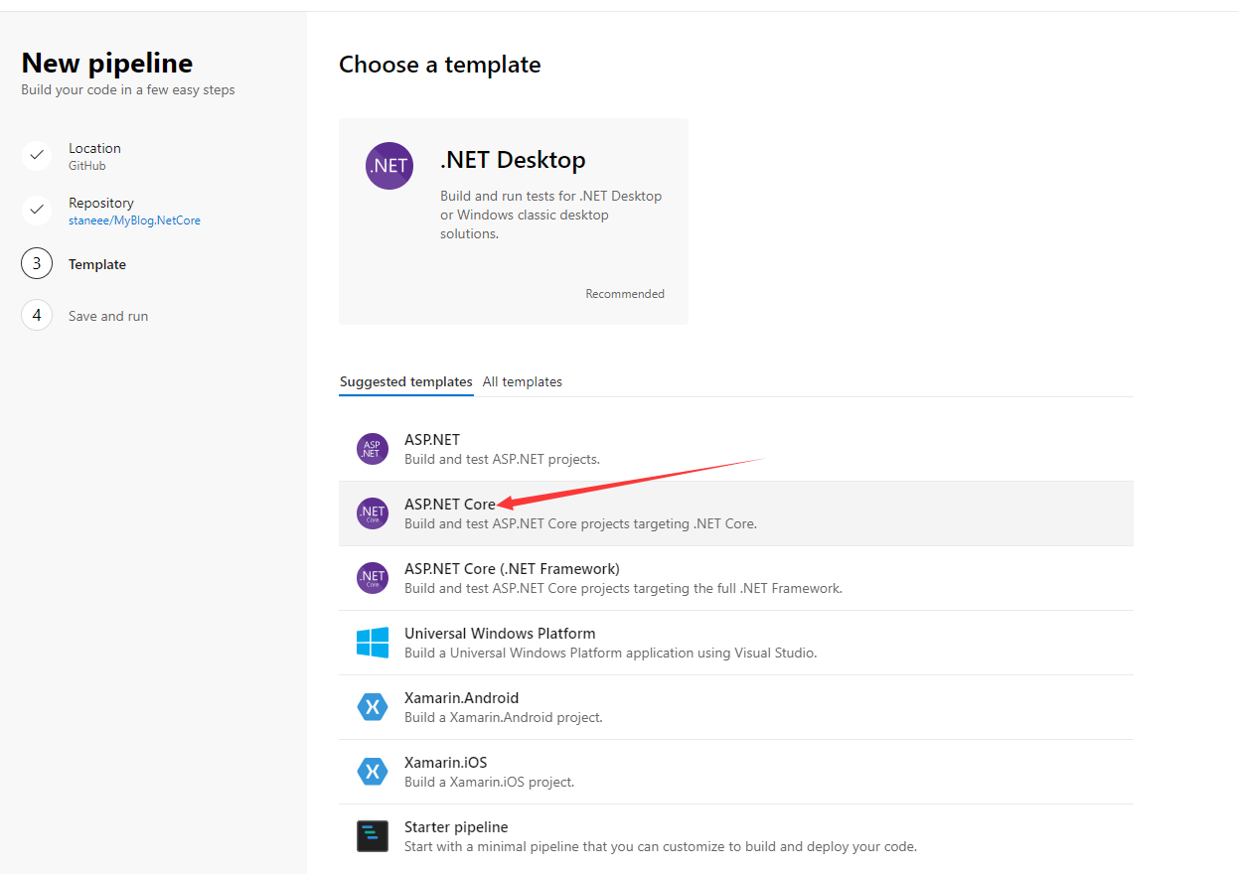Click the ASP.NET template icon

373,449
